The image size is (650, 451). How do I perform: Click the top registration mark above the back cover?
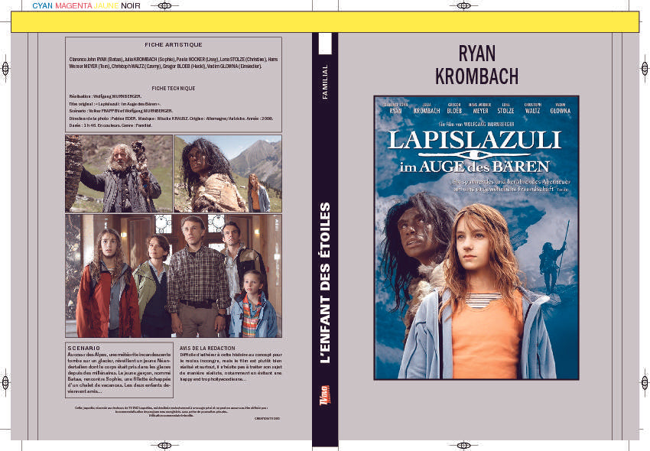pos(164,7)
